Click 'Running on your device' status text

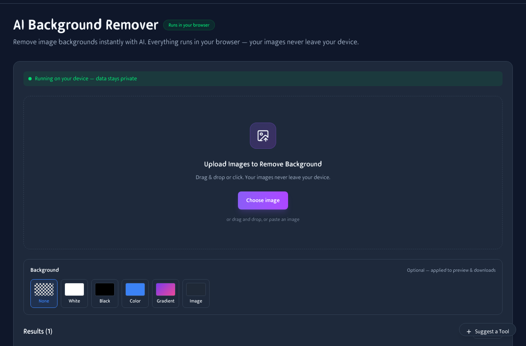pos(86,79)
